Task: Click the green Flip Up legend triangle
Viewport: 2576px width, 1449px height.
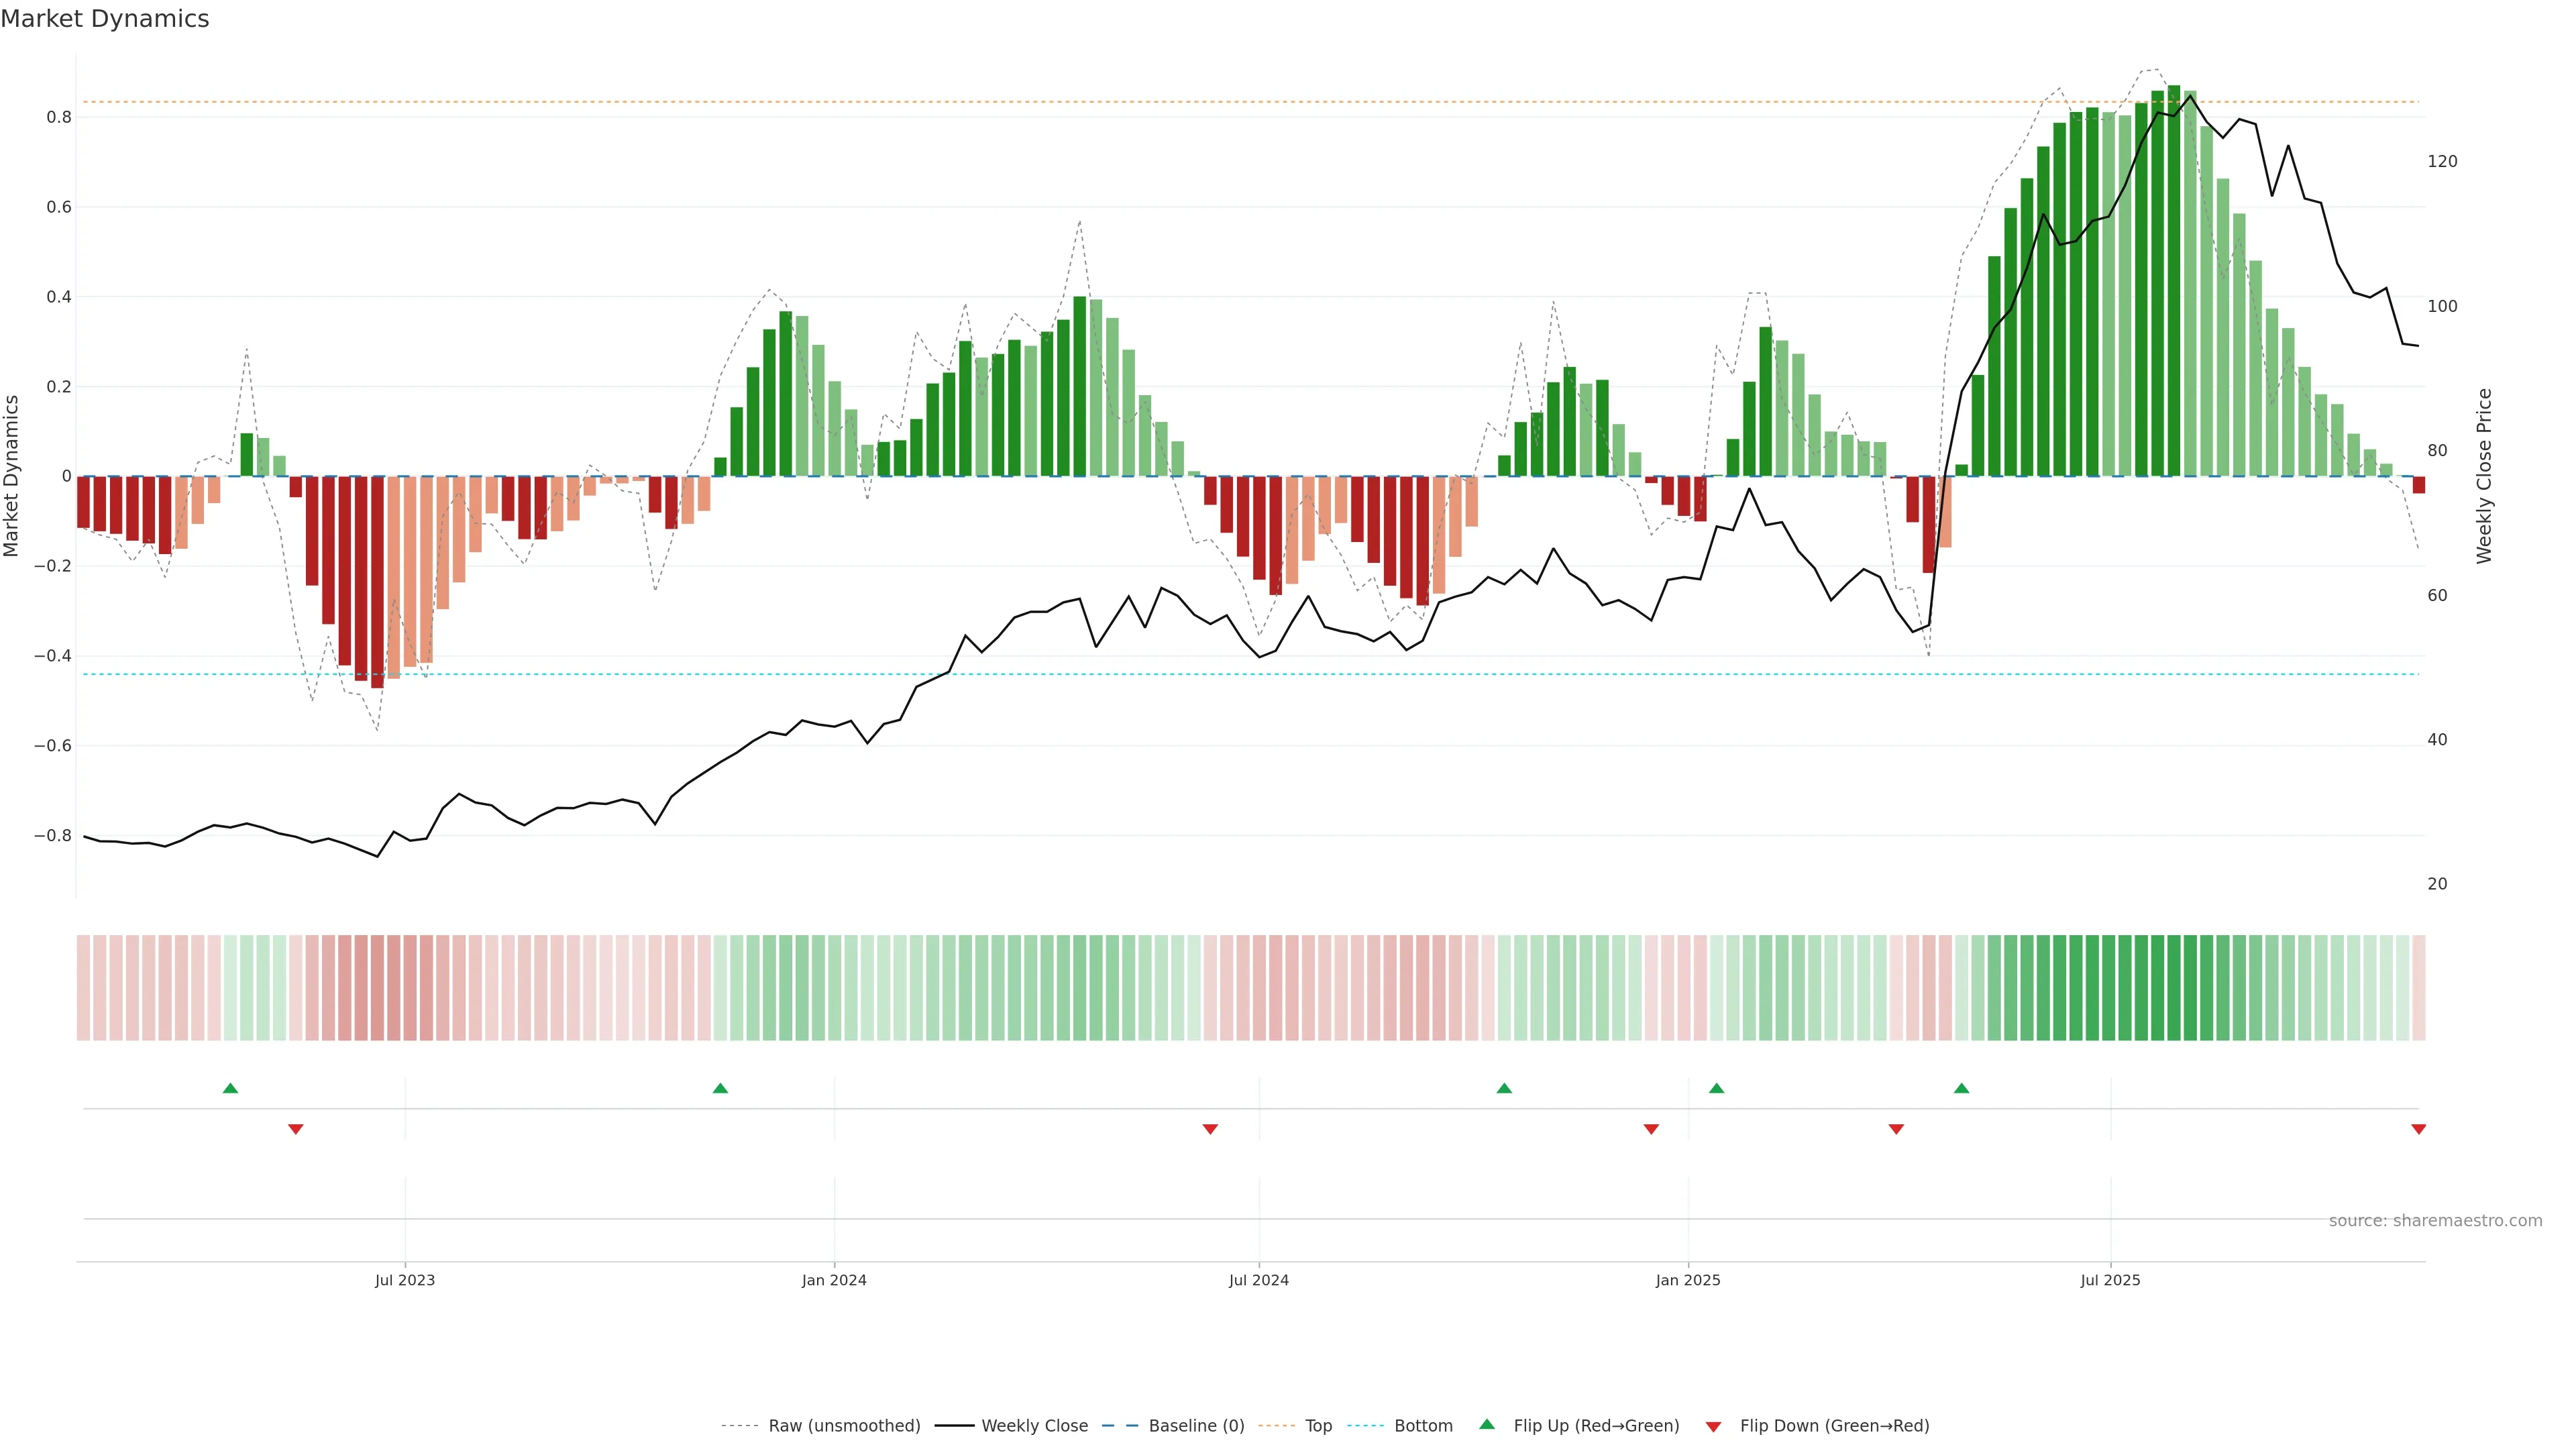Action: click(x=1487, y=1424)
